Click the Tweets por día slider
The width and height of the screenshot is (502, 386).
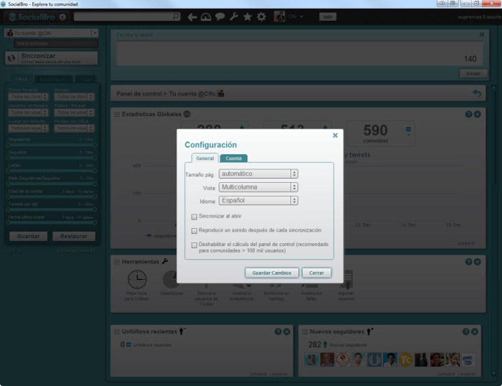click(x=51, y=210)
